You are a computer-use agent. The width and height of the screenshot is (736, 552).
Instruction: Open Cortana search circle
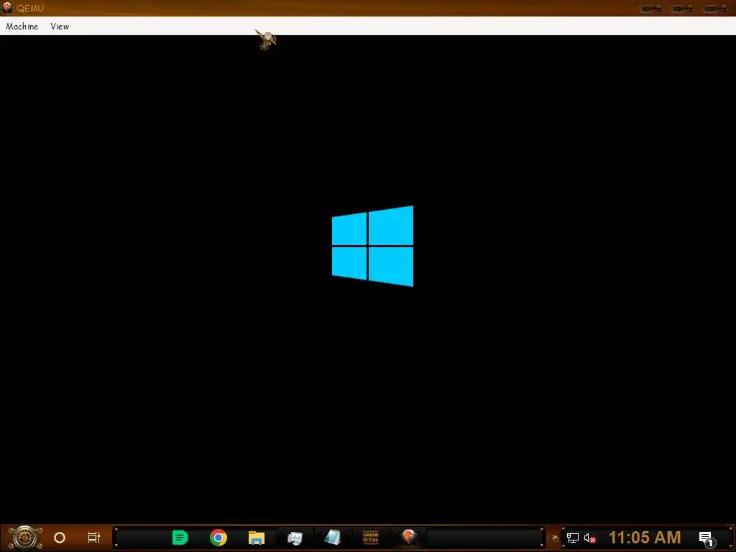(60, 538)
